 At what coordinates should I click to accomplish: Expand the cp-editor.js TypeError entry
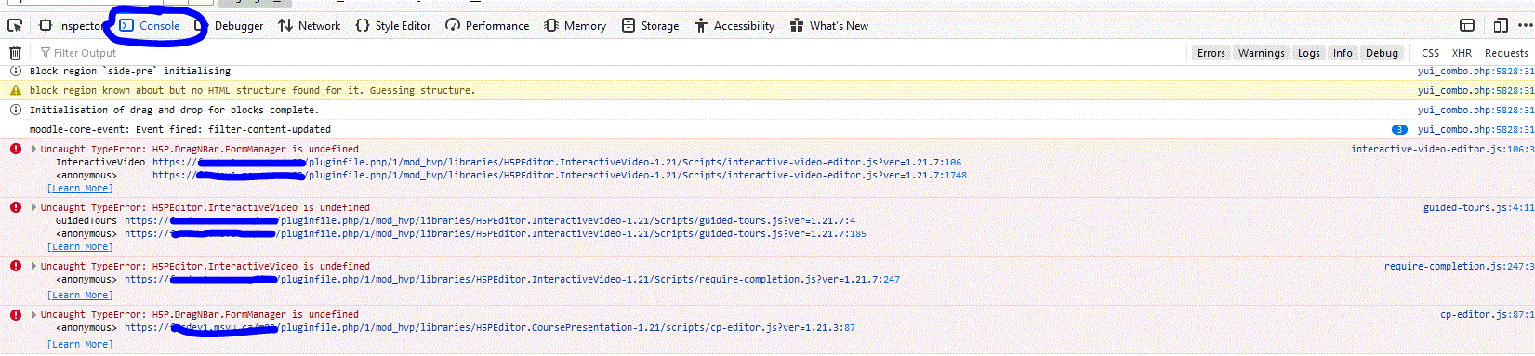click(x=34, y=314)
